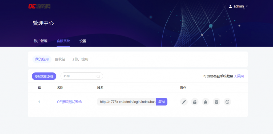
Task: Click the 管理中心 heading
Action: click(x=43, y=23)
